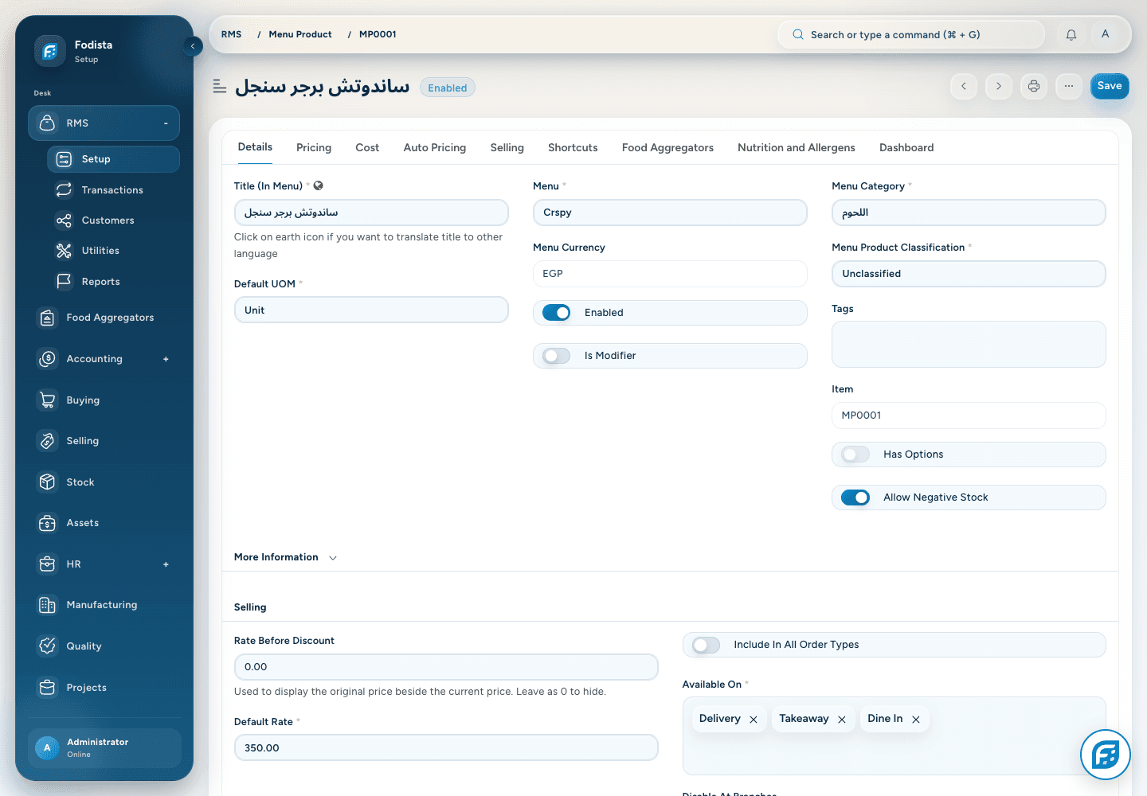Screen dimensions: 1147x796
Task: Collapse the sidebar with the arrow button
Action: click(193, 46)
